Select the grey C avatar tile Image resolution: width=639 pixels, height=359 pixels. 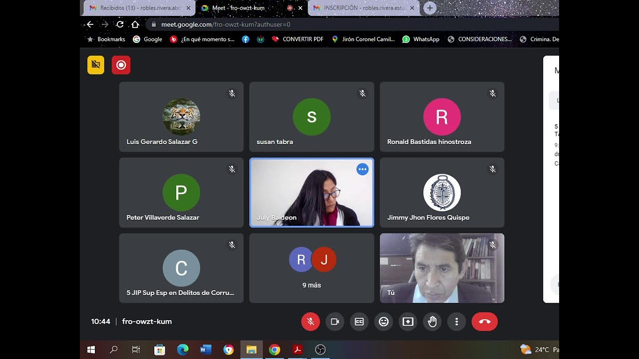coord(181,268)
